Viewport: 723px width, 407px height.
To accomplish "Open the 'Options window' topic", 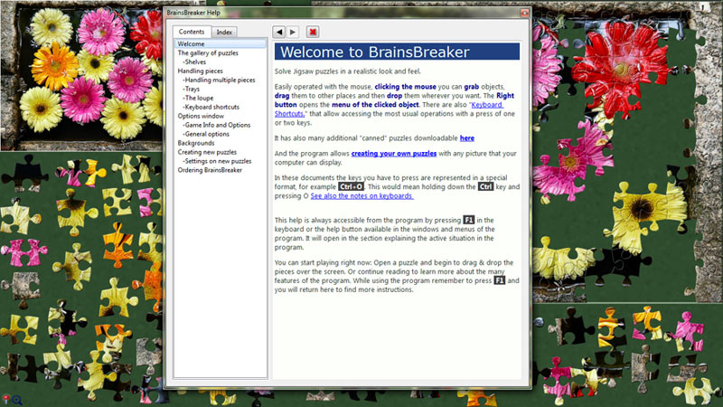I will pos(201,116).
